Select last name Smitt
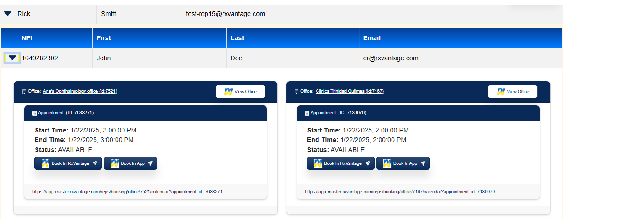 pos(109,14)
